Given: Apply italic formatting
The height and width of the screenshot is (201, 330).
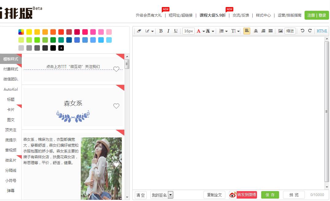Looking at the screenshot, I should click(168, 31).
